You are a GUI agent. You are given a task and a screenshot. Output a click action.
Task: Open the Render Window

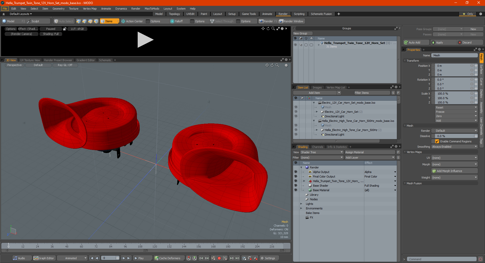(x=292, y=21)
